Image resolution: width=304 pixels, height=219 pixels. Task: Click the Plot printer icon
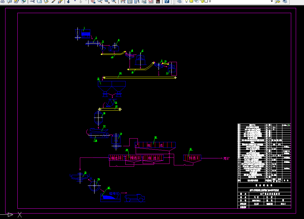coord(3,1)
